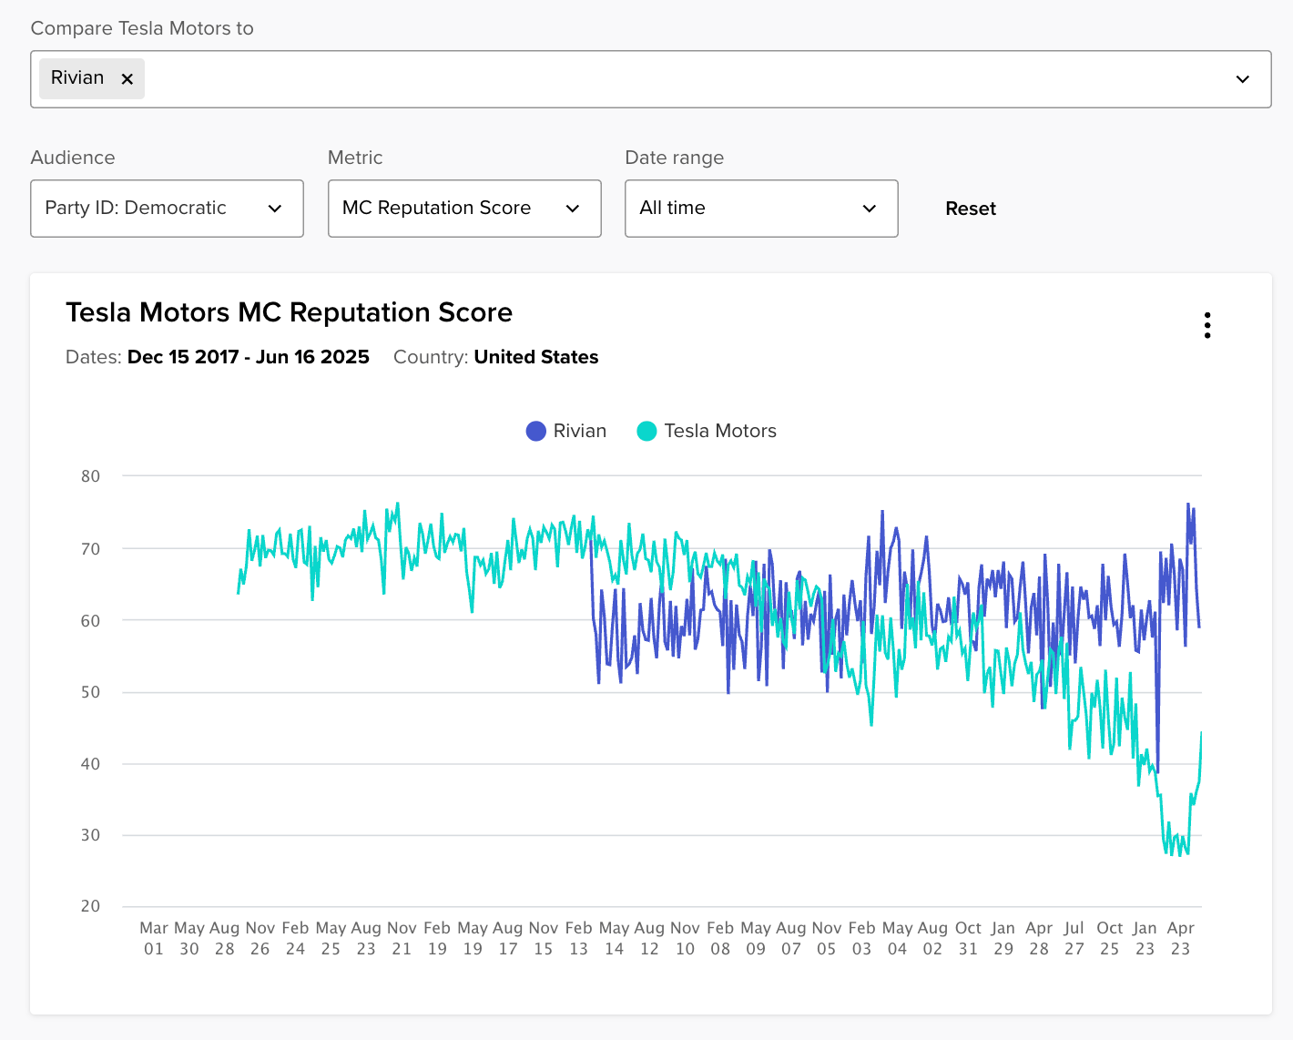The width and height of the screenshot is (1293, 1040).
Task: Expand the compare brands dropdown chevron
Action: (x=1242, y=79)
